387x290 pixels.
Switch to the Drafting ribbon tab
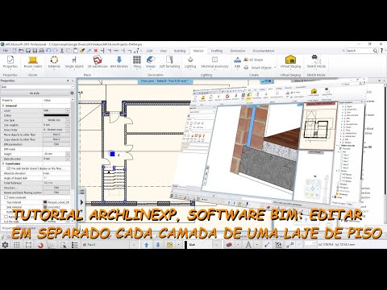click(x=217, y=51)
